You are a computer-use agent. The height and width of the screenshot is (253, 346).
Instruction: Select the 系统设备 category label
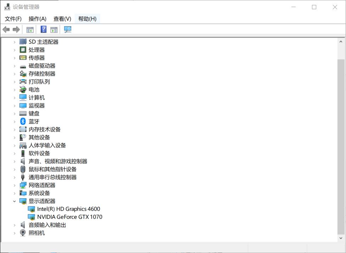39,193
